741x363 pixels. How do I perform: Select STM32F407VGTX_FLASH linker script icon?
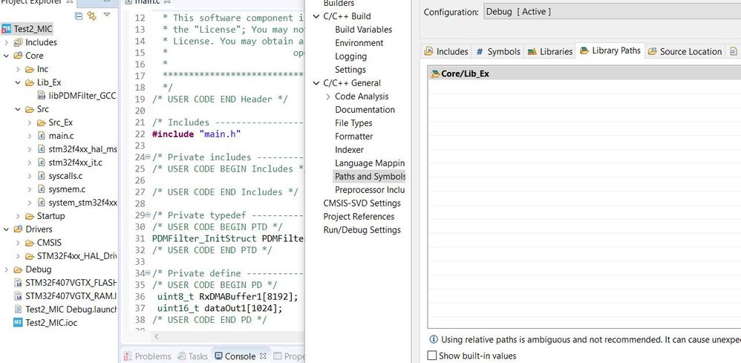click(x=18, y=283)
